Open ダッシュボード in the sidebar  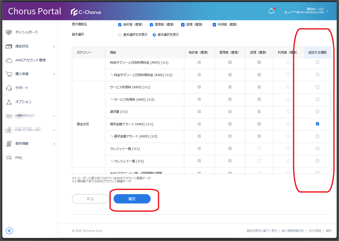pyautogui.click(x=27, y=32)
